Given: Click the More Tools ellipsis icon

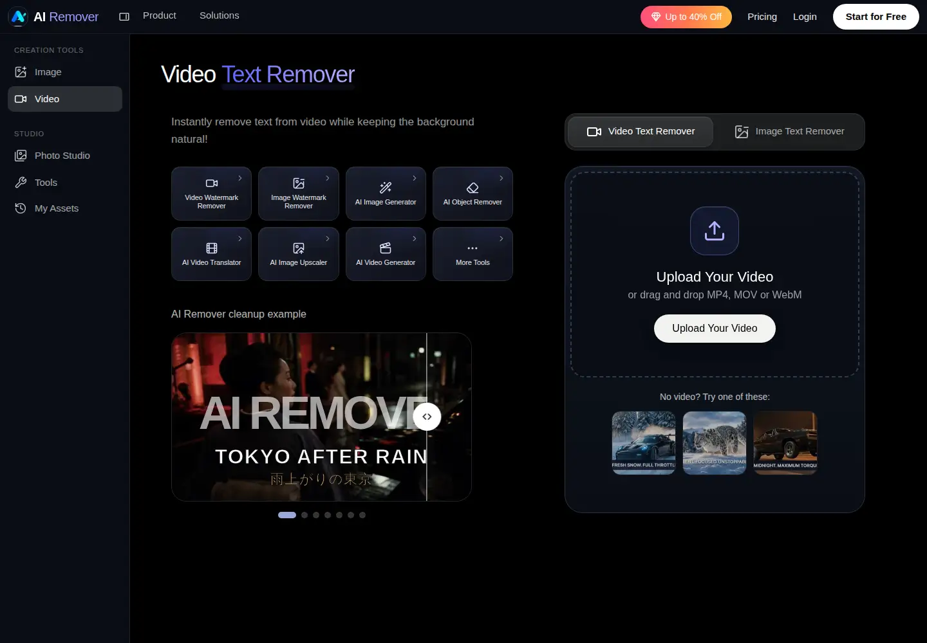Looking at the screenshot, I should [473, 248].
